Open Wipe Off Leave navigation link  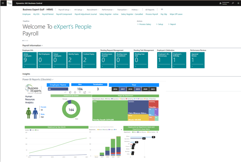coord(176,14)
